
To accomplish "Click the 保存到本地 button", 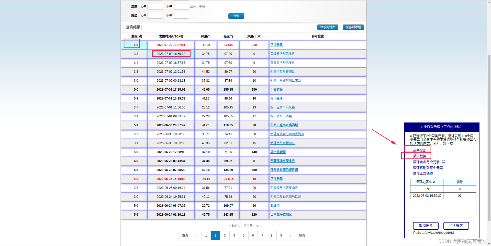I will click(x=353, y=27).
